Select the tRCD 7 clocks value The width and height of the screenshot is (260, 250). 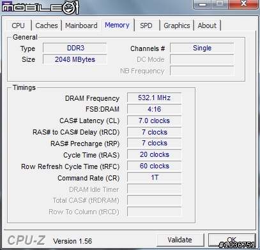click(155, 132)
